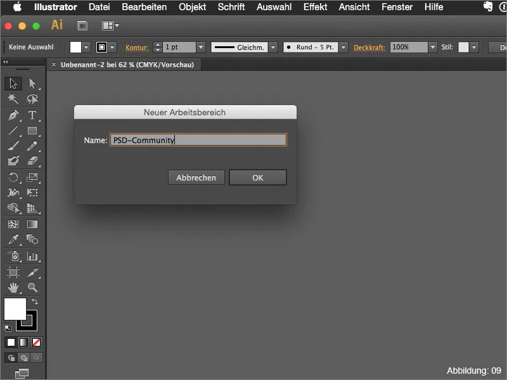Select the Slice tool
The height and width of the screenshot is (380, 507).
pos(32,272)
